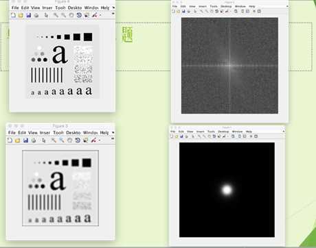Expand the brush color dropdown arrow in Figure 5
The image size is (316, 248).
(100, 140)
